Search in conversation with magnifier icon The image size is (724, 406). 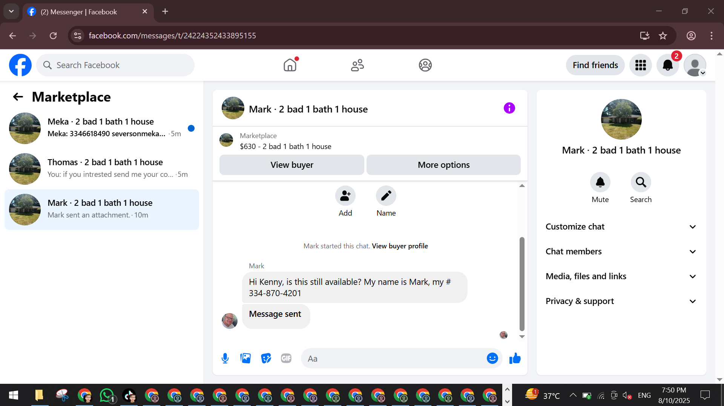point(641,182)
